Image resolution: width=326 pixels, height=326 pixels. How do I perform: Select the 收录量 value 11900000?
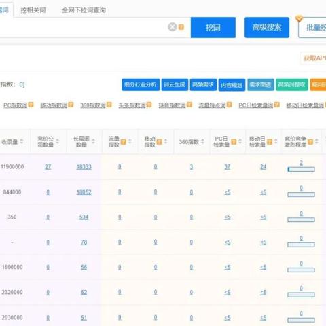tap(12, 167)
